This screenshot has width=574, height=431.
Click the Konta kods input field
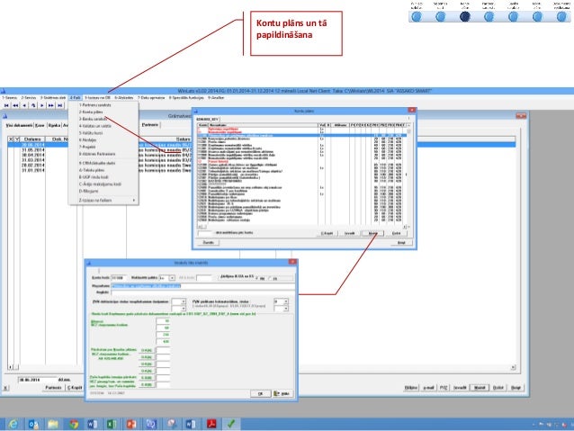pos(118,278)
